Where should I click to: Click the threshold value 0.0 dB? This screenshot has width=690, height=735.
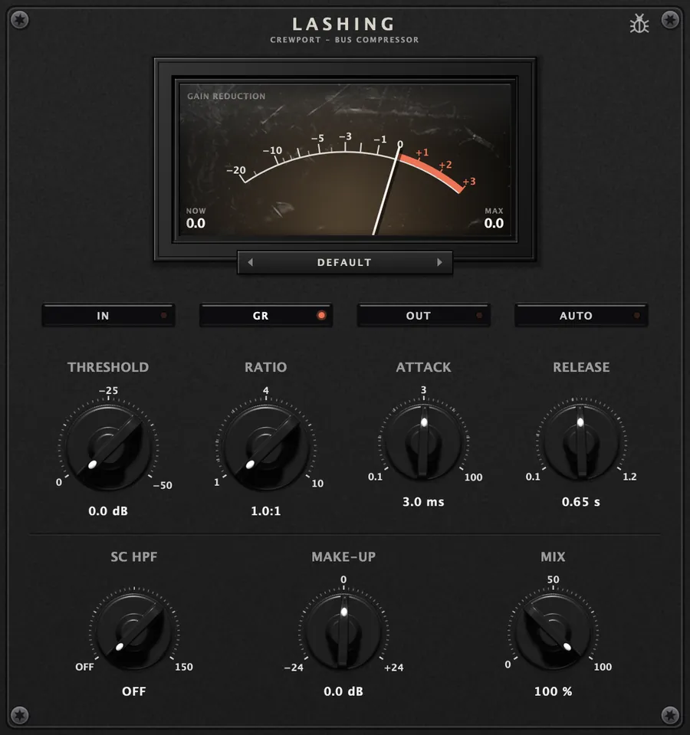(108, 511)
